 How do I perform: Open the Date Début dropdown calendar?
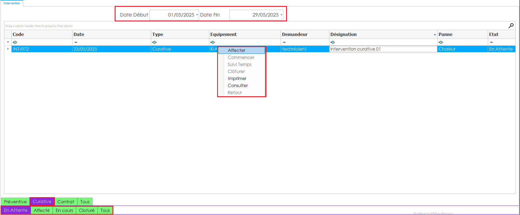click(x=197, y=15)
